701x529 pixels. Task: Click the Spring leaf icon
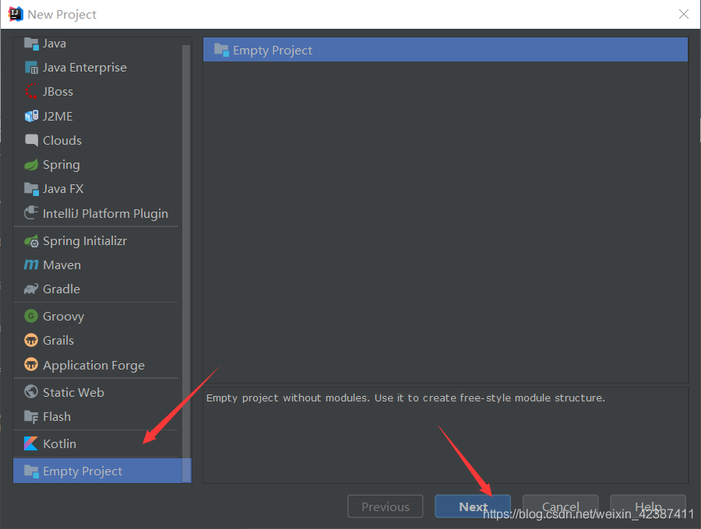click(31, 165)
